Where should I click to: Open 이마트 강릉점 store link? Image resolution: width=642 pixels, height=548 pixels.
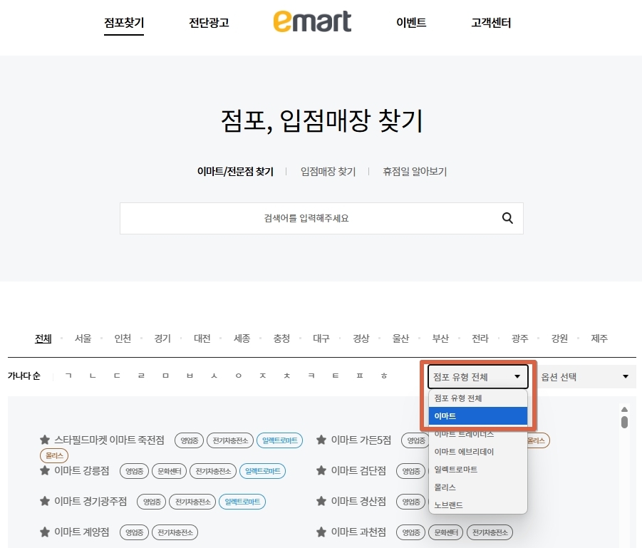tap(82, 470)
